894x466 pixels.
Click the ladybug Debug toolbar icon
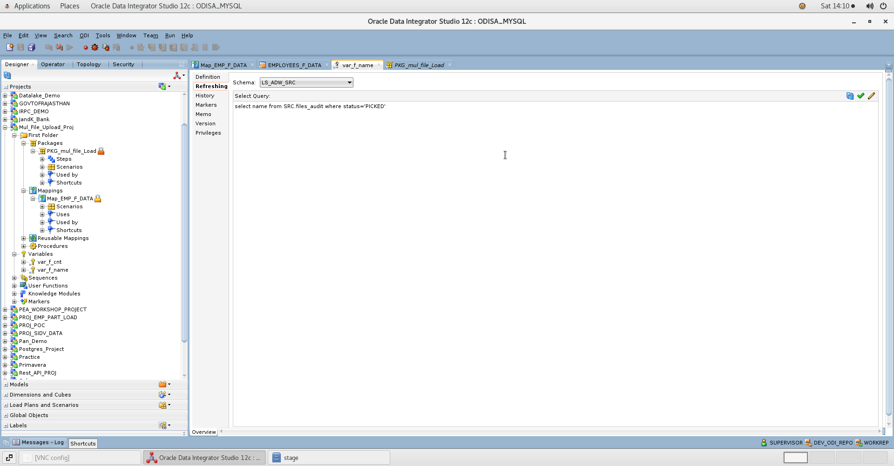(x=95, y=48)
